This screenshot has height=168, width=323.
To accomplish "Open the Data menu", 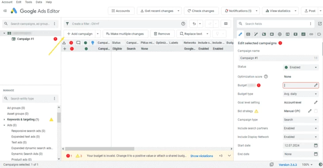I will 39,2.
